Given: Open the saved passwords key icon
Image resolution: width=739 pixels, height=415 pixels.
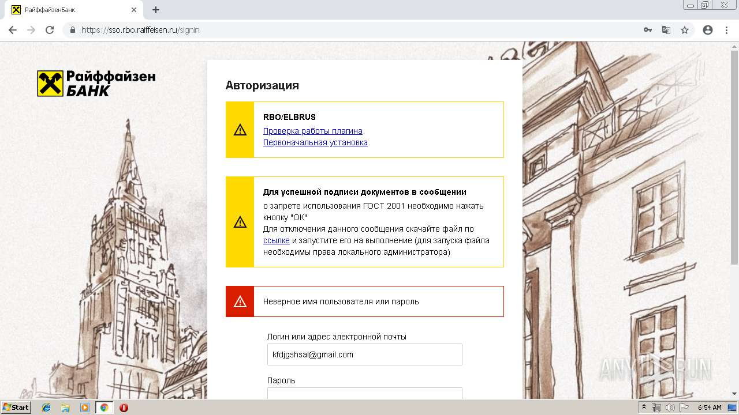Looking at the screenshot, I should click(x=648, y=30).
